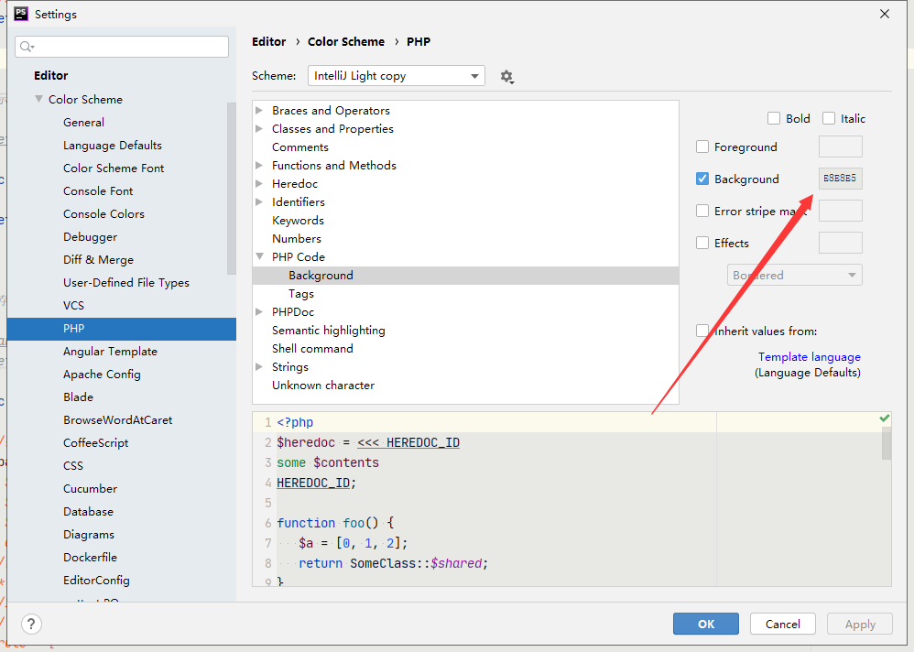The width and height of the screenshot is (914, 652).
Task: Select Angular Template in sidebar
Action: coord(110,352)
